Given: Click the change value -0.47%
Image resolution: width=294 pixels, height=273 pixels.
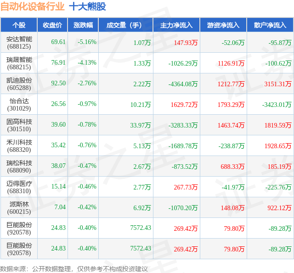Looking at the screenshot, I should click(x=87, y=166).
